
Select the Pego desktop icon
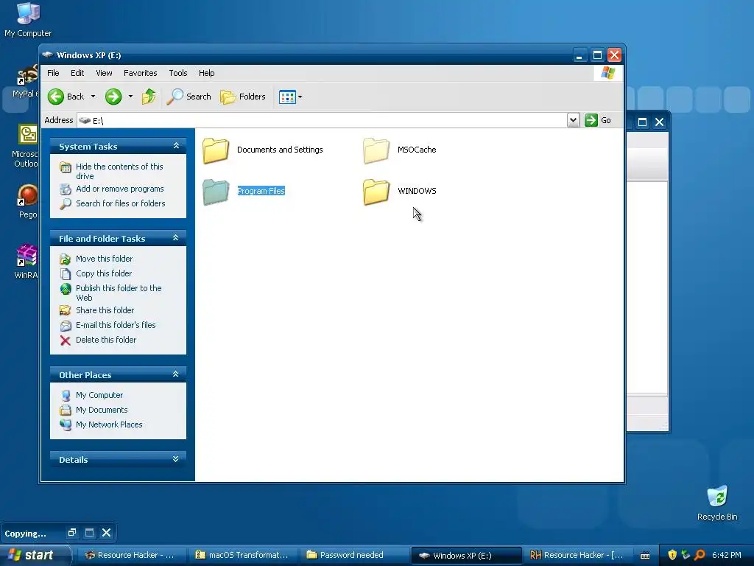pos(27,202)
